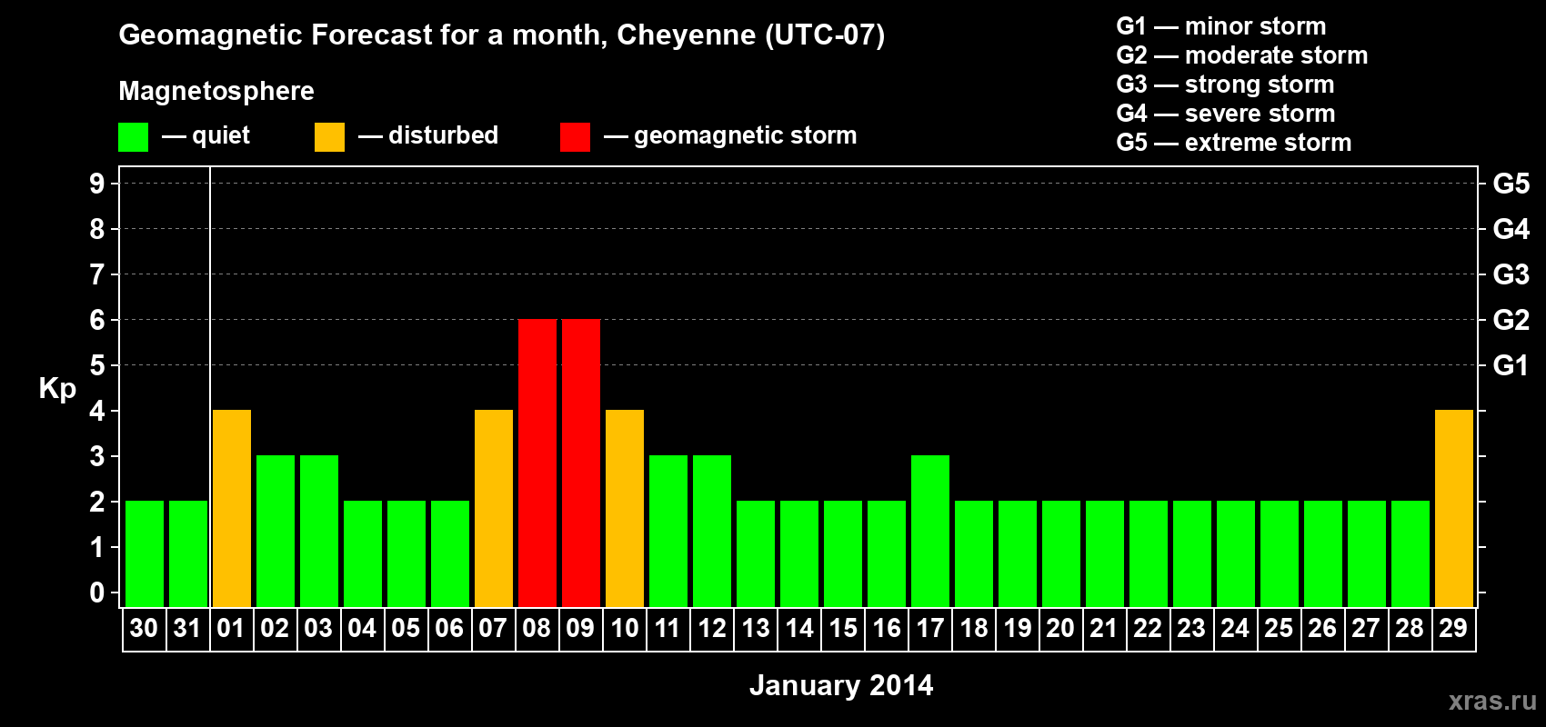Image resolution: width=1546 pixels, height=727 pixels.
Task: Click the date label '14' on the axis
Action: pyautogui.click(x=798, y=628)
